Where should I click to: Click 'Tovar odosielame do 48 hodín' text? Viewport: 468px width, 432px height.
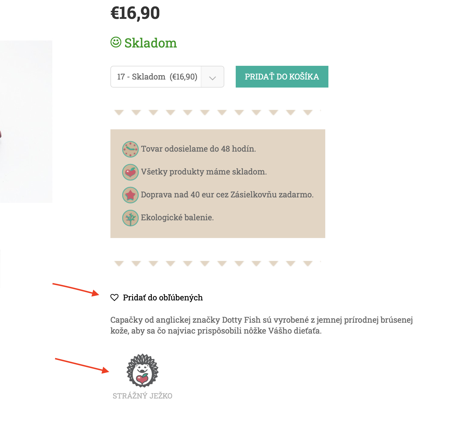[199, 149]
